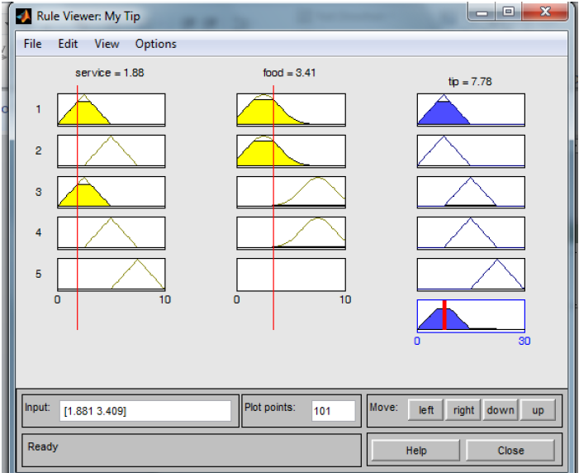Click rule 2 service membership plot

click(112, 151)
